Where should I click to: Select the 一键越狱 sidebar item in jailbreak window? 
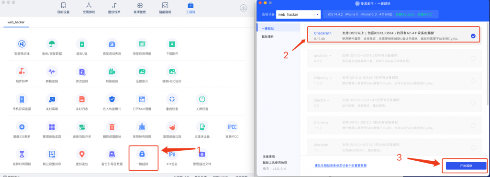coord(278,28)
